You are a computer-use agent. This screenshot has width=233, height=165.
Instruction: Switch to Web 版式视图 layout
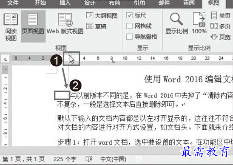point(65,24)
